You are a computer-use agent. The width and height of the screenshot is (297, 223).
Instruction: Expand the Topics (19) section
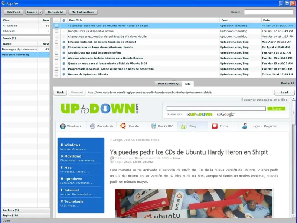(25, 216)
